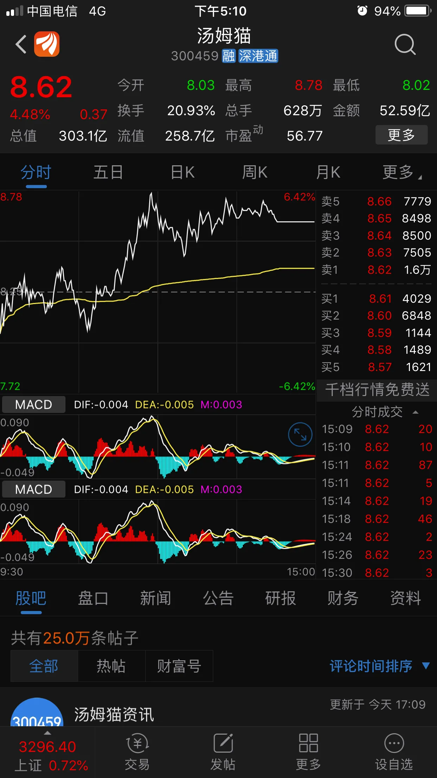Tap the 买1 order row at 8.61
437x778 pixels.
coord(376,298)
